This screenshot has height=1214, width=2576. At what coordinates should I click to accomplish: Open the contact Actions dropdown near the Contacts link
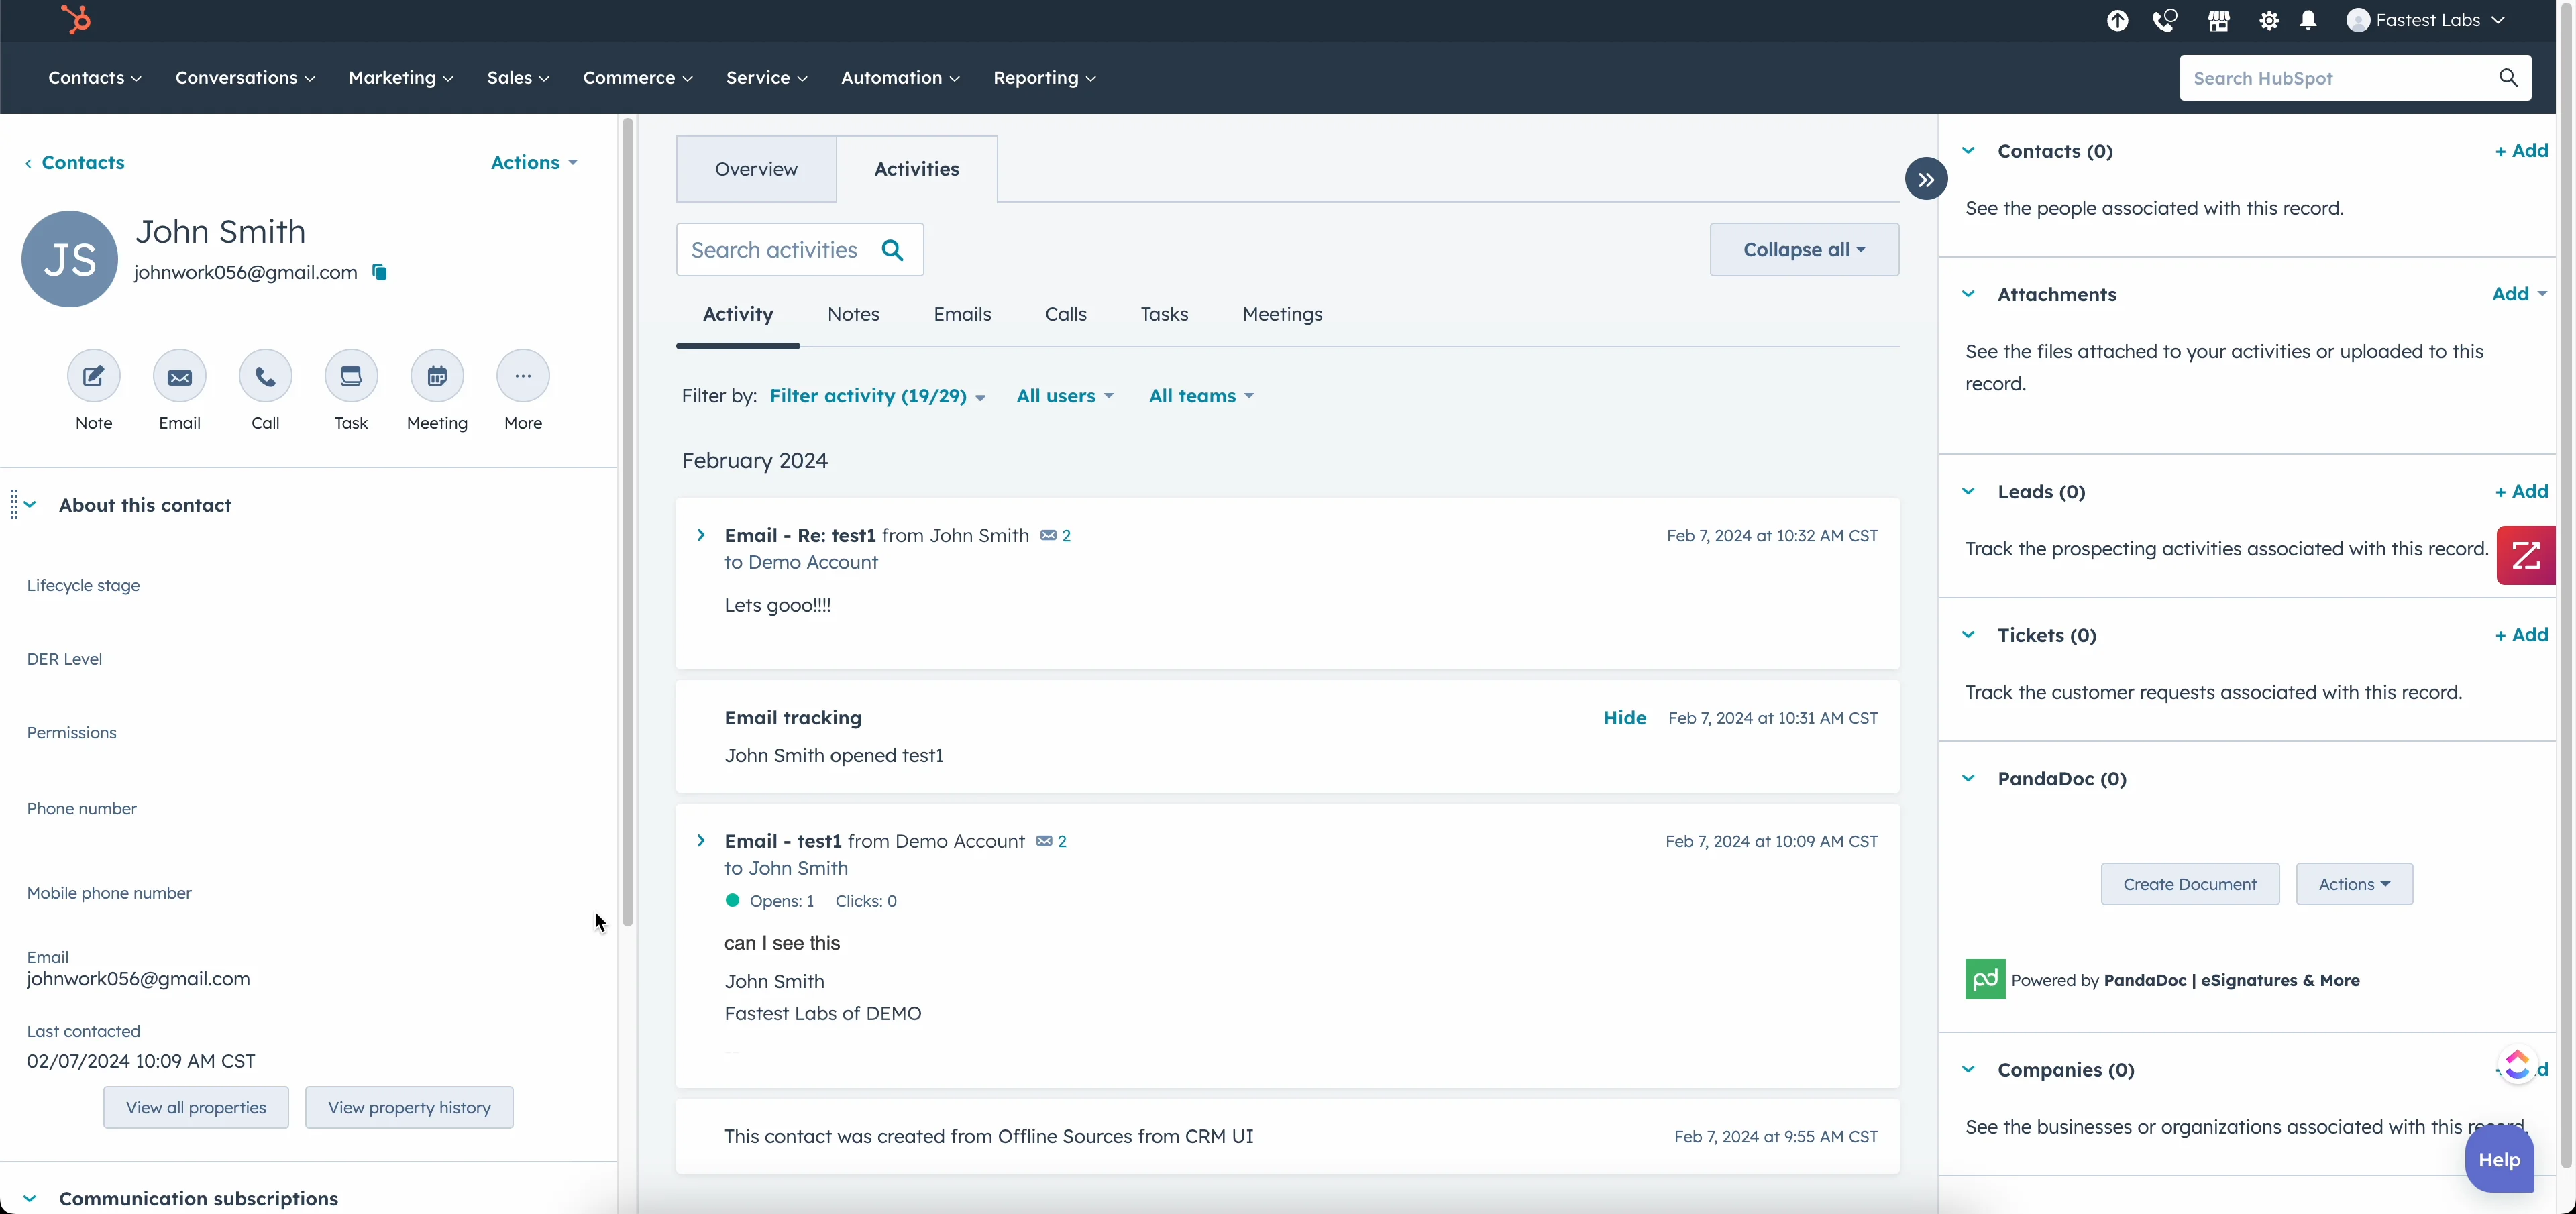534,162
